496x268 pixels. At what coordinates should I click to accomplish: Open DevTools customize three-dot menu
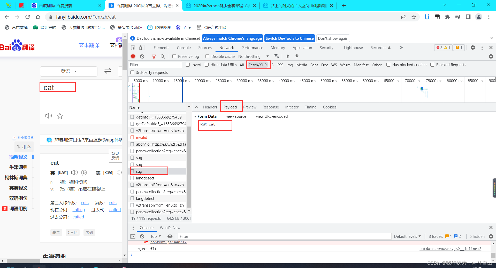(x=482, y=48)
